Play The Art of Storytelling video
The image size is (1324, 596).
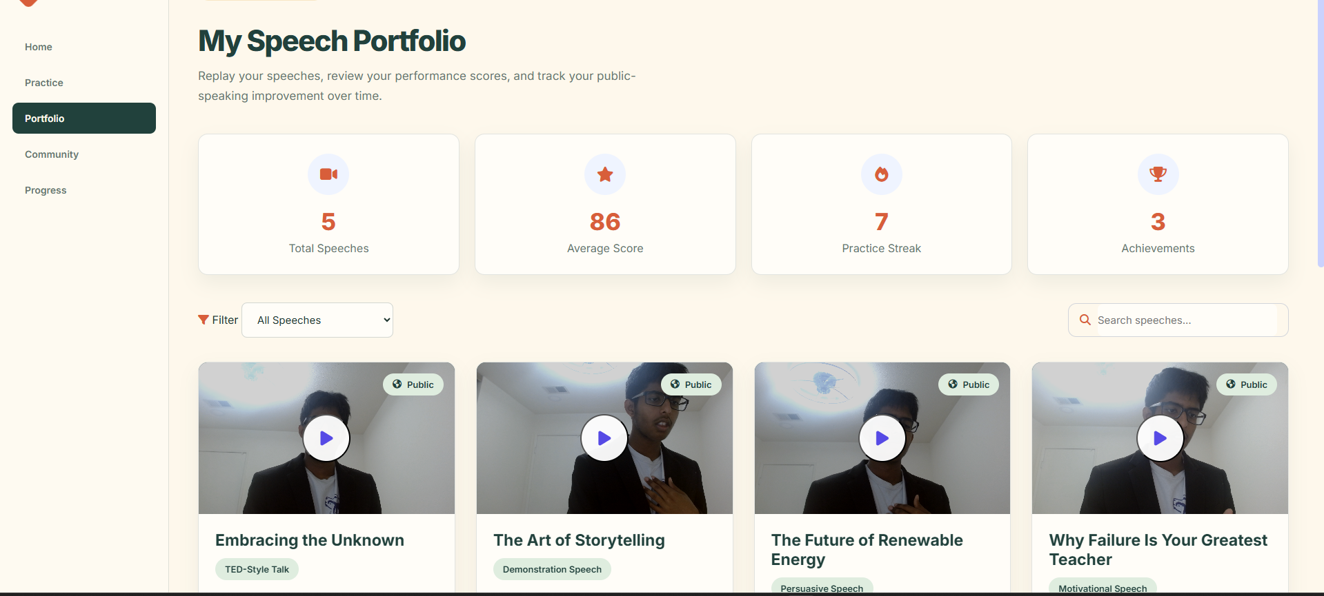coord(604,438)
